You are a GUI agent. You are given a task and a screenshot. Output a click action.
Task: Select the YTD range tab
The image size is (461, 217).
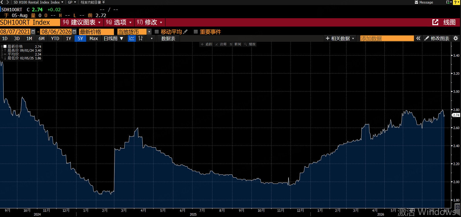coord(55,38)
